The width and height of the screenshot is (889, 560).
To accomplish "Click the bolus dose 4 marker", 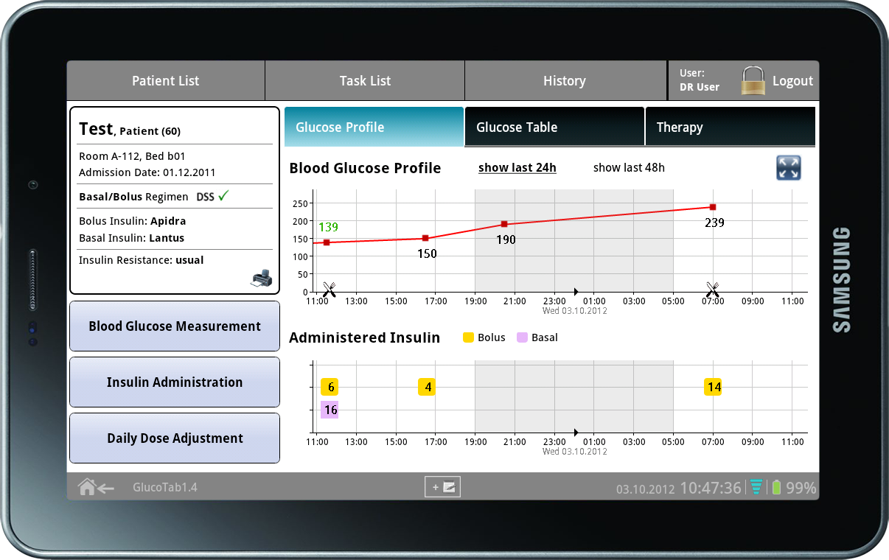I will pos(427,387).
